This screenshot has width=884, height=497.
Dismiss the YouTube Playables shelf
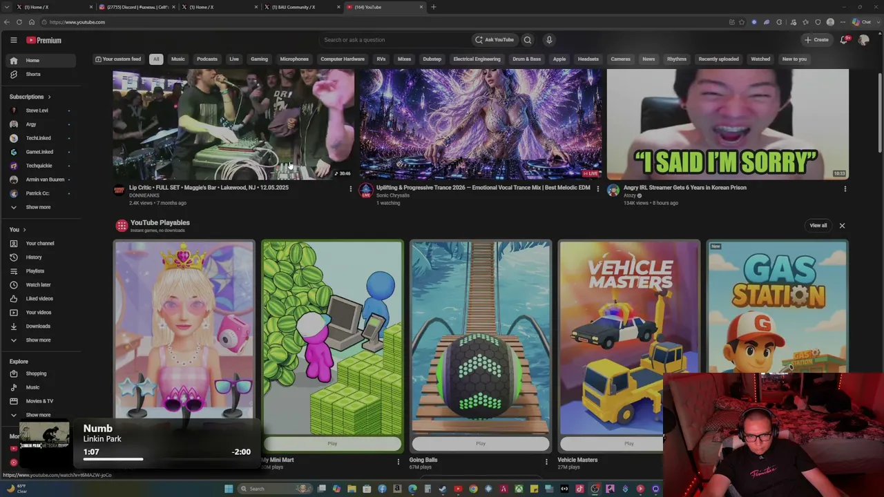pos(842,226)
